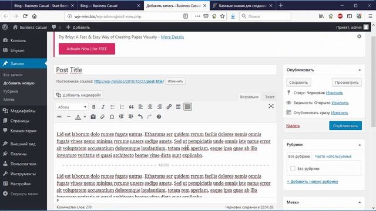376x211 pixels.
Task: Open the Добавить menu in admin bar
Action: [78, 28]
